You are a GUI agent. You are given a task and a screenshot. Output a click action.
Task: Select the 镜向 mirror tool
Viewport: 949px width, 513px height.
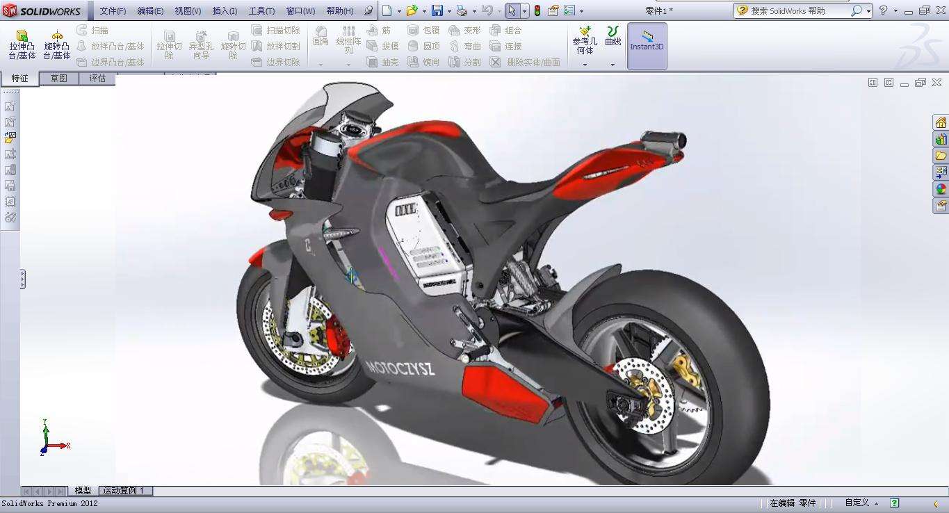[423, 62]
